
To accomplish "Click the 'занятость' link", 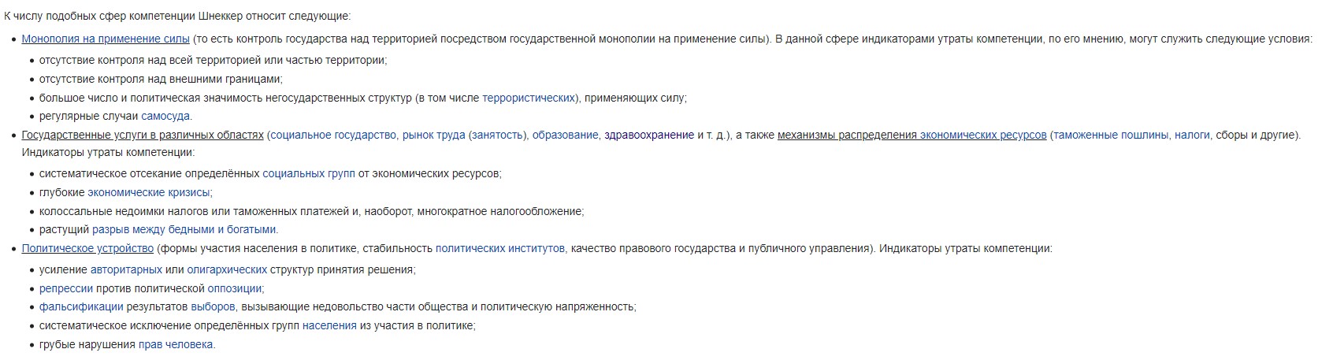I will click(498, 135).
